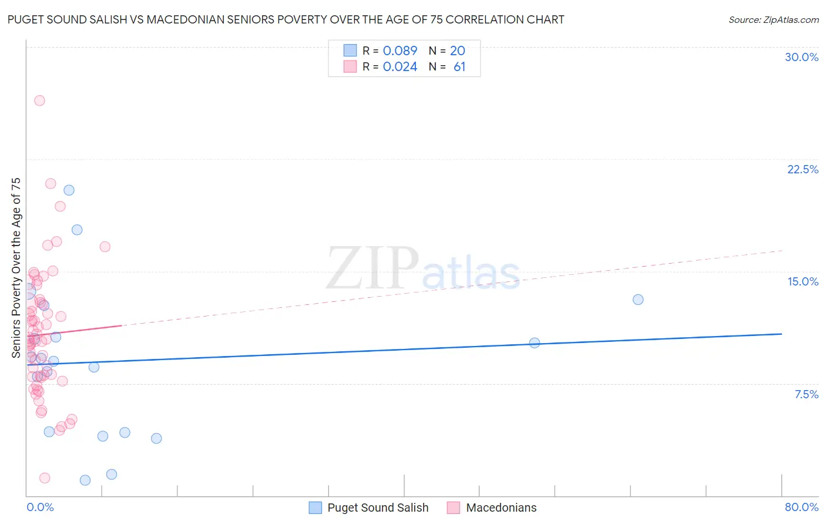
Task: Click the isolated pink point near 16.7%
Action: coord(105,247)
